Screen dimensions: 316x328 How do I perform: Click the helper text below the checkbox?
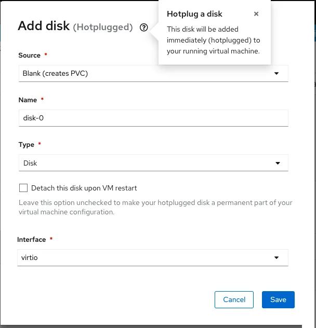[155, 207]
